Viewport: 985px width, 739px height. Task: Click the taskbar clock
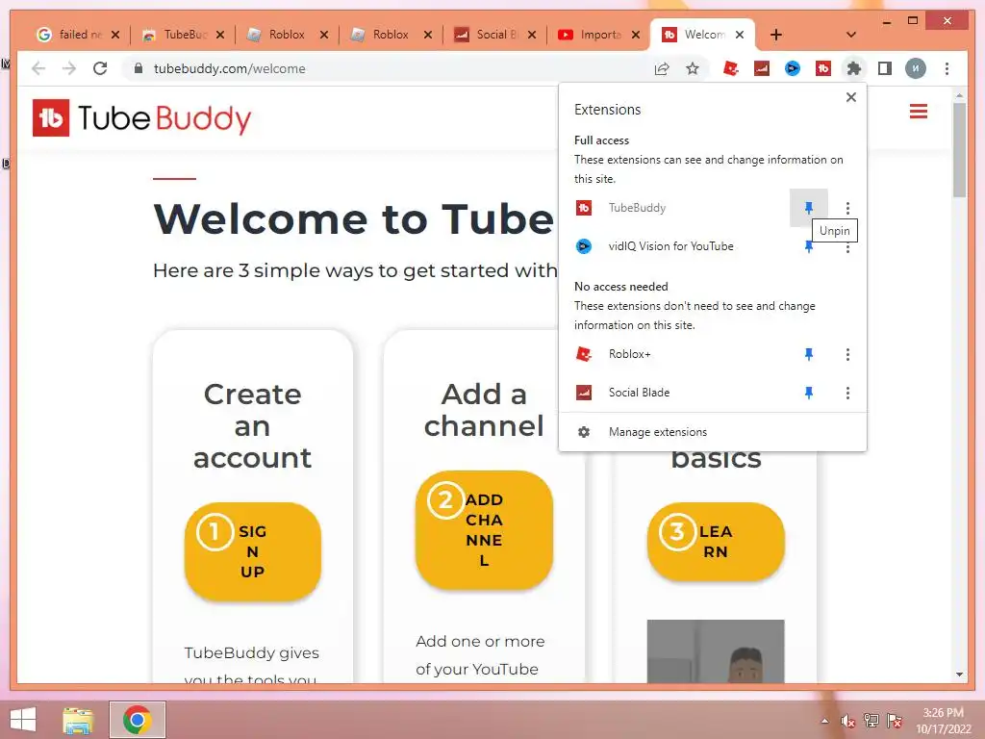click(x=943, y=721)
